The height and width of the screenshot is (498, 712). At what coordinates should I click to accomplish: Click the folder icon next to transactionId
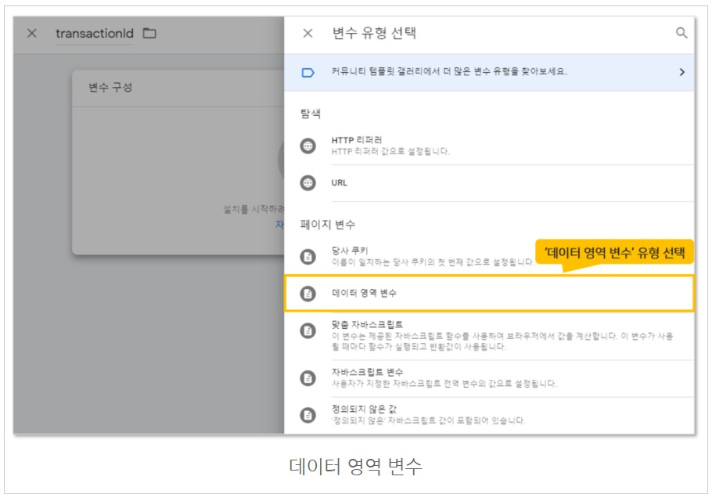pyautogui.click(x=149, y=33)
